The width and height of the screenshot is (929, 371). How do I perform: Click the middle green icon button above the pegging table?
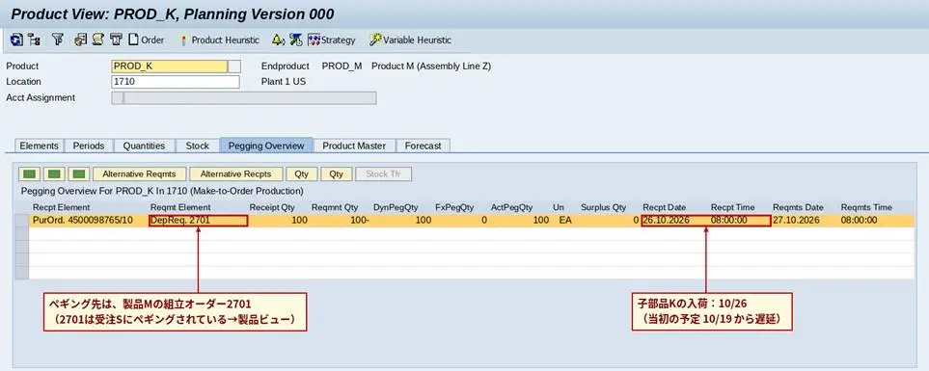tap(55, 174)
